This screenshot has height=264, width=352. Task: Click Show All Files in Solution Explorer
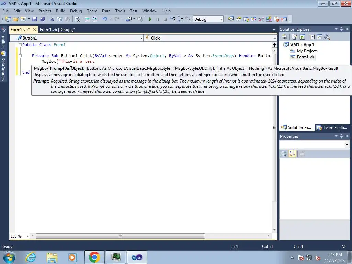tap(295, 37)
